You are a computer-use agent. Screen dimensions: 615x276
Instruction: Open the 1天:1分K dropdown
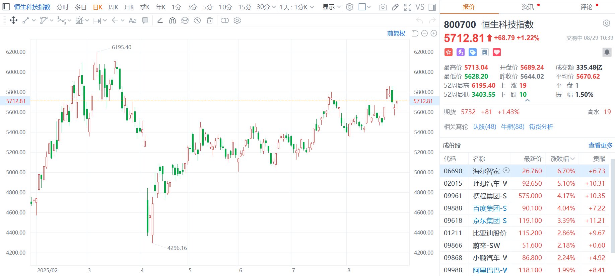click(x=297, y=7)
